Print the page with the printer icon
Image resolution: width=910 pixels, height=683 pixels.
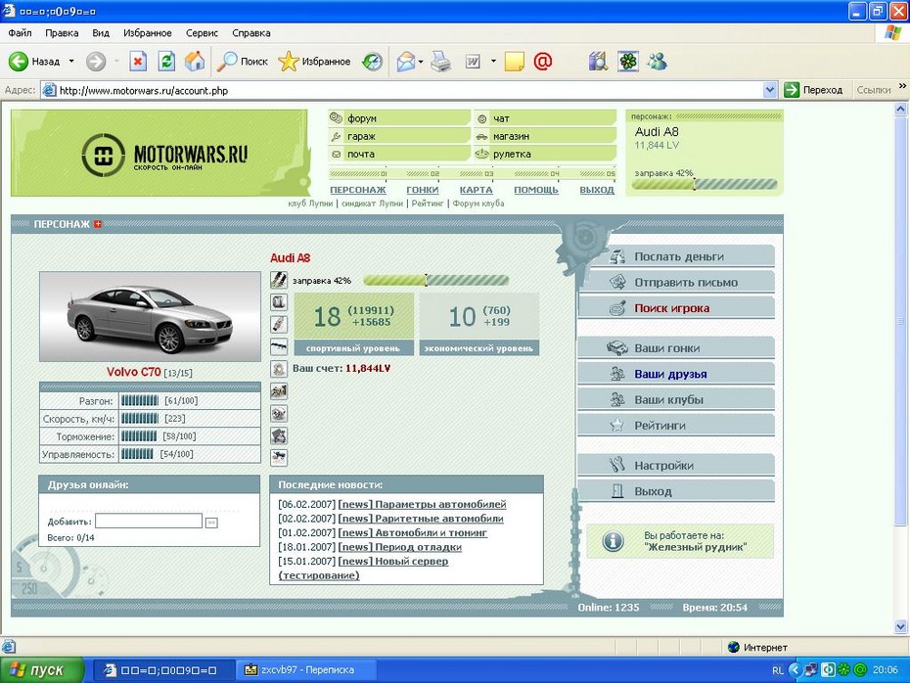point(441,61)
